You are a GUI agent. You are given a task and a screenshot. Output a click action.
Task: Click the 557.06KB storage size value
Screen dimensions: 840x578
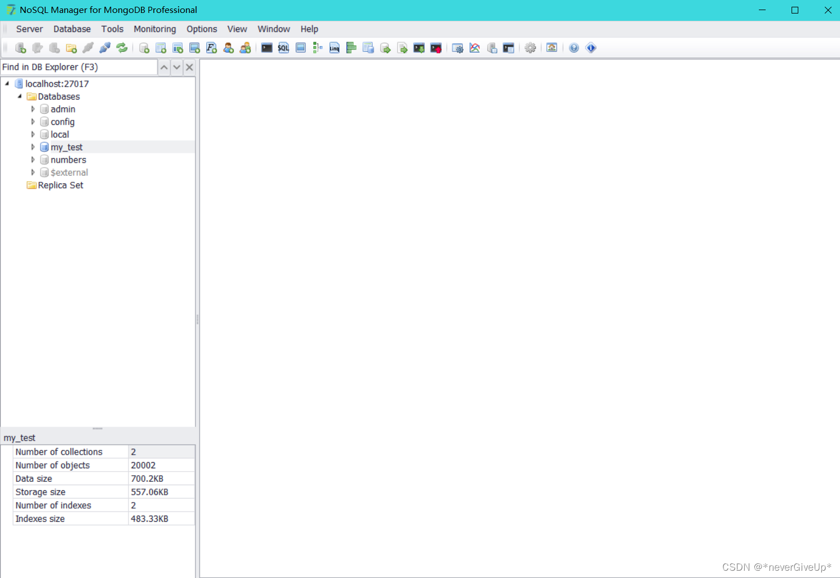coord(149,492)
